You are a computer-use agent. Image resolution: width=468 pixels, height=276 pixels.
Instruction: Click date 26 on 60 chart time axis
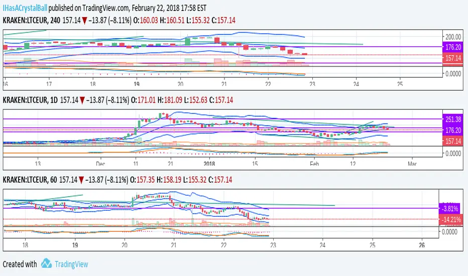pyautogui.click(x=422, y=245)
